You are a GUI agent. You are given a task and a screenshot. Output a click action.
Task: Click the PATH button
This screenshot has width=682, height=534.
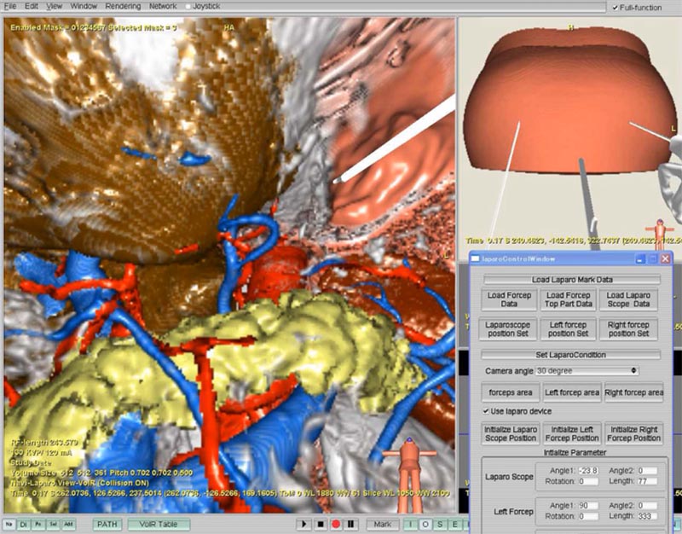(107, 525)
